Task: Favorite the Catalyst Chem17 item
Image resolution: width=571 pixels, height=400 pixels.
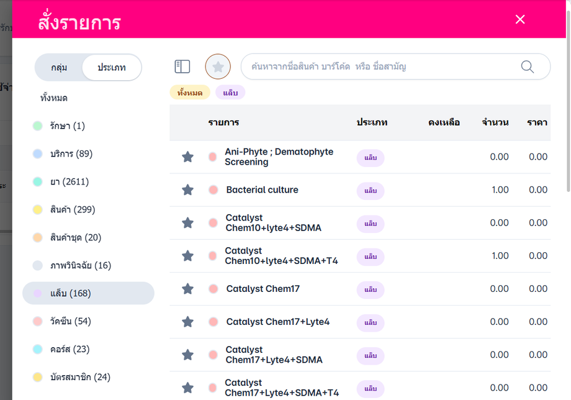Action: tap(187, 289)
